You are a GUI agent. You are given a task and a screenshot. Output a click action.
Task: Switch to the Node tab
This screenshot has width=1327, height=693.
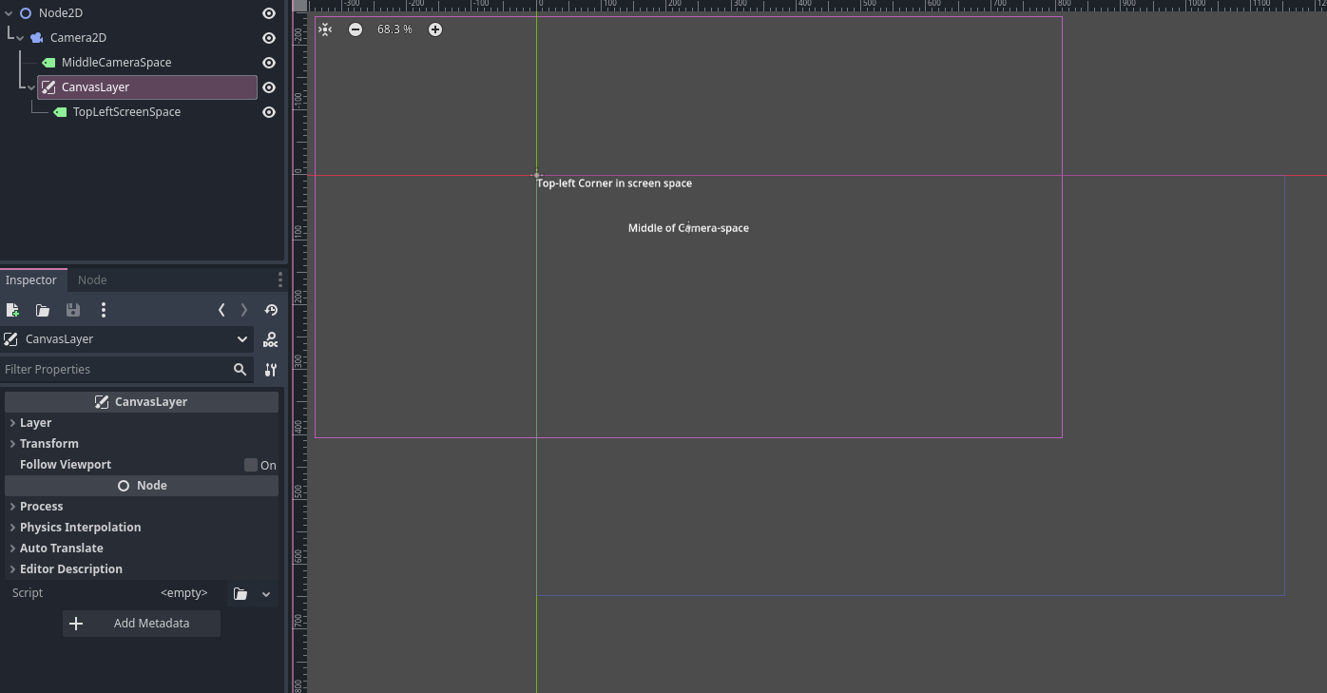pyautogui.click(x=92, y=280)
